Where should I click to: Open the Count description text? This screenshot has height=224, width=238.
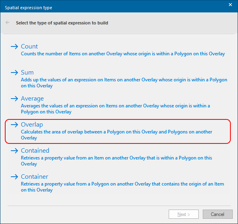[x=123, y=54]
